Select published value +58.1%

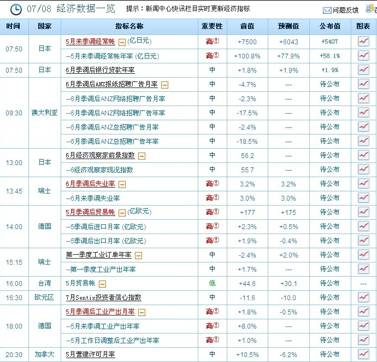point(329,56)
